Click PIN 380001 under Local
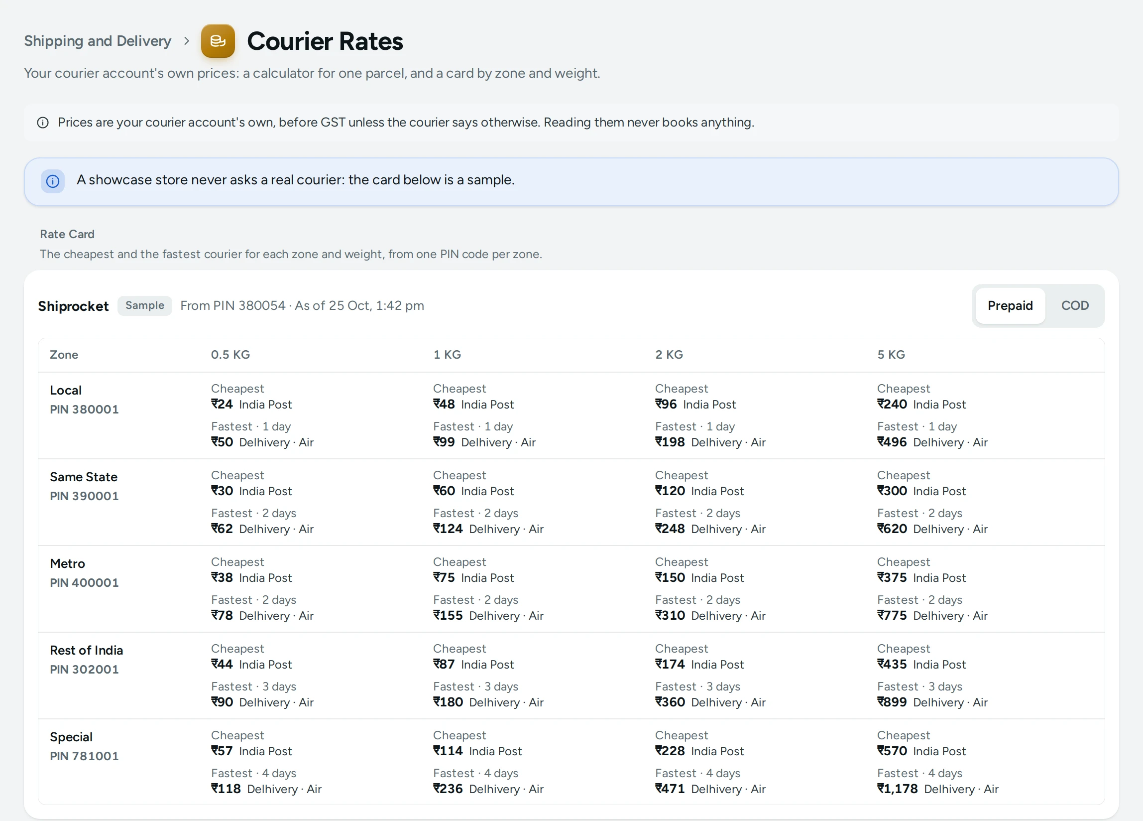Viewport: 1143px width, 821px height. coord(84,410)
